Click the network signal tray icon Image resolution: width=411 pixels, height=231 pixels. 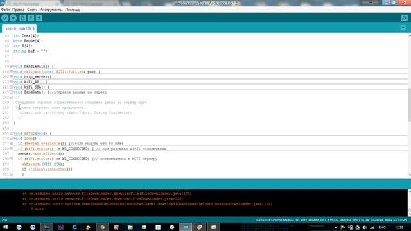point(372,227)
